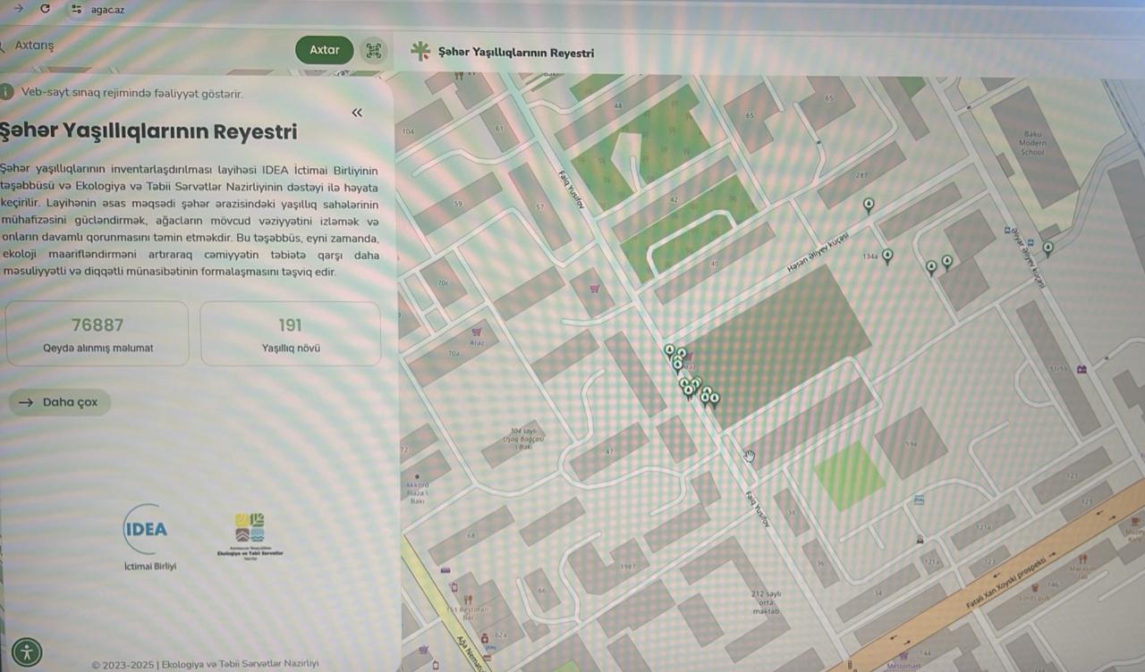Image resolution: width=1145 pixels, height=672 pixels.
Task: Click the 76887 Qeydə alınmış məlumat card
Action: (97, 333)
